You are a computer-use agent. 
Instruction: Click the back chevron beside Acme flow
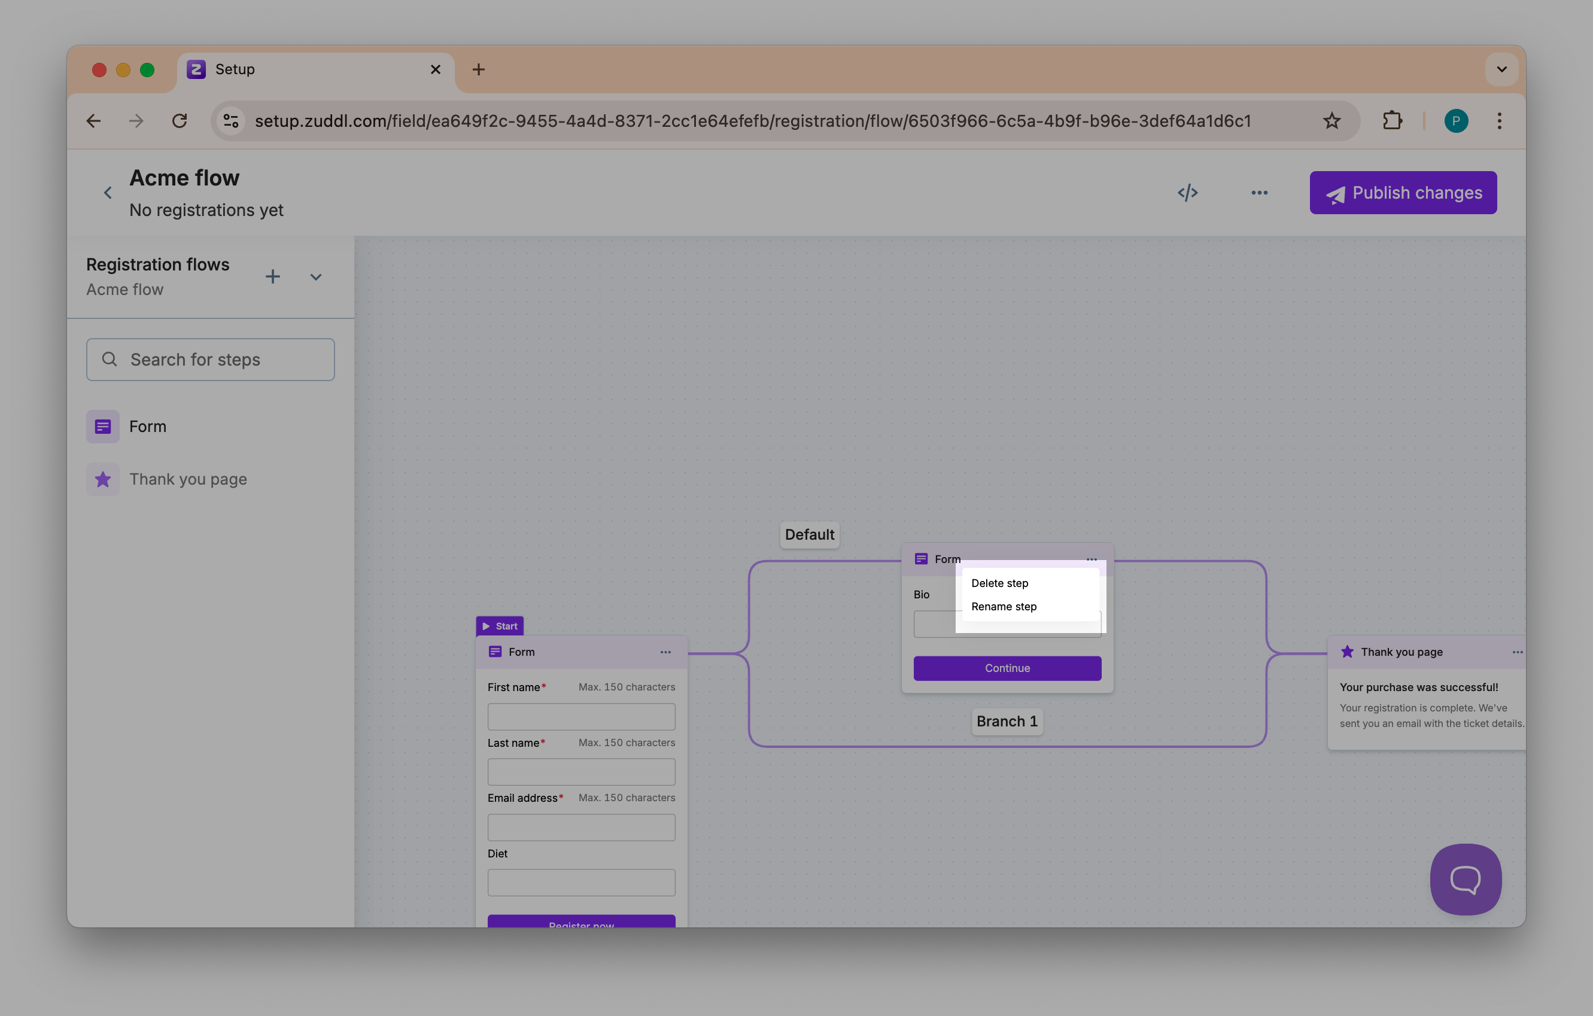coord(108,193)
